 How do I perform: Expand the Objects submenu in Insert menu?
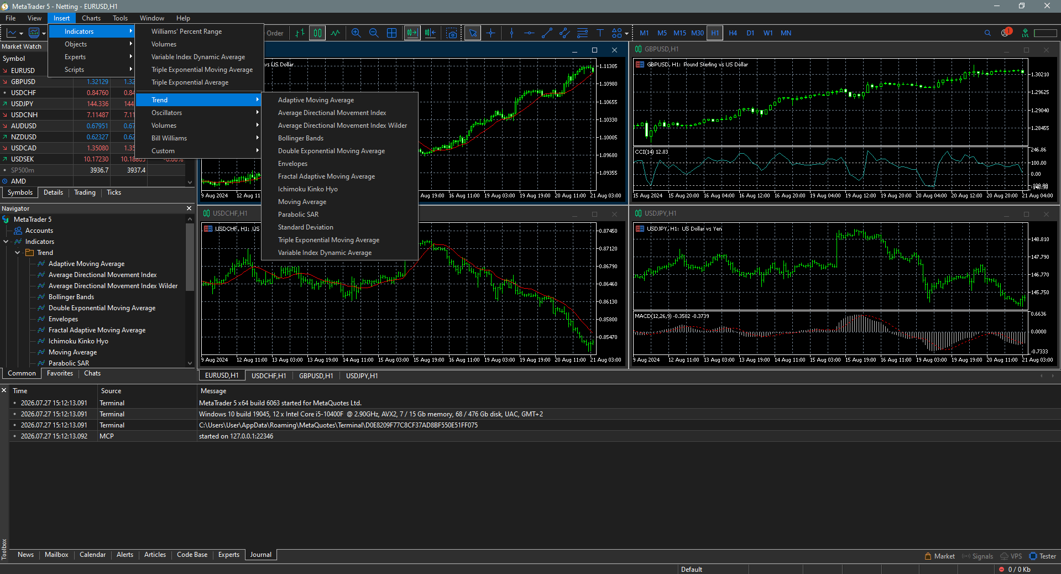(x=92, y=44)
